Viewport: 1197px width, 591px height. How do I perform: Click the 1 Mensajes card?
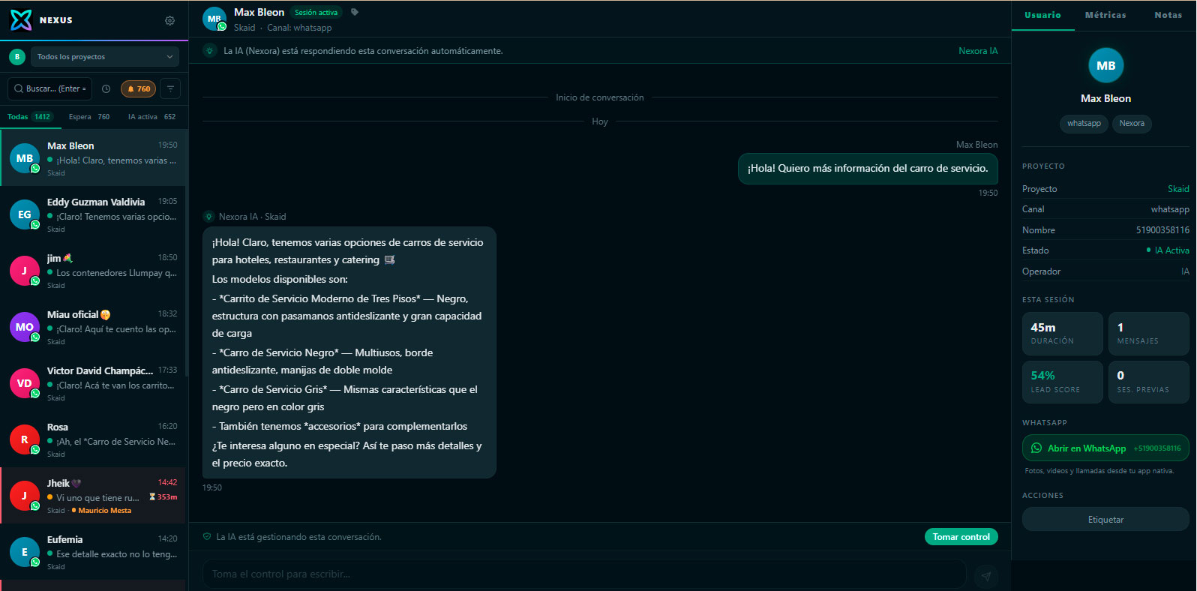coord(1149,334)
